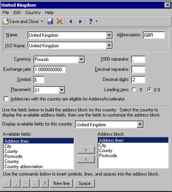
Task: Go to previous record with left arrow
Action: (x=70, y=21)
